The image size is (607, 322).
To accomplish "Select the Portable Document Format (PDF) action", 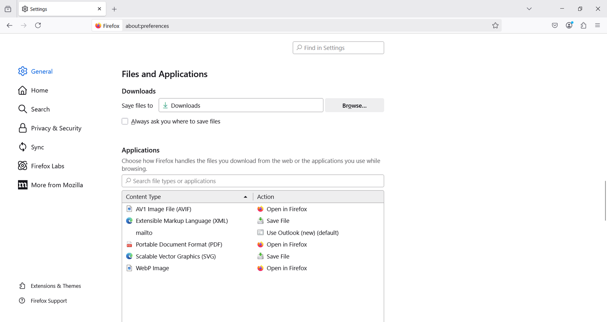I will pyautogui.click(x=287, y=245).
